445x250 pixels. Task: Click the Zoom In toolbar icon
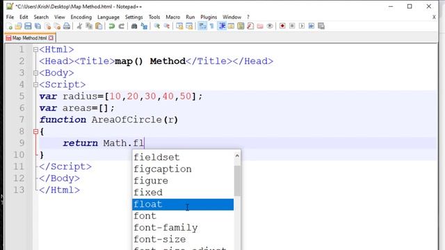click(x=157, y=26)
